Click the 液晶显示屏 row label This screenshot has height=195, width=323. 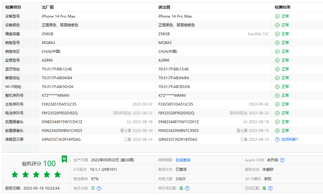click(14, 140)
